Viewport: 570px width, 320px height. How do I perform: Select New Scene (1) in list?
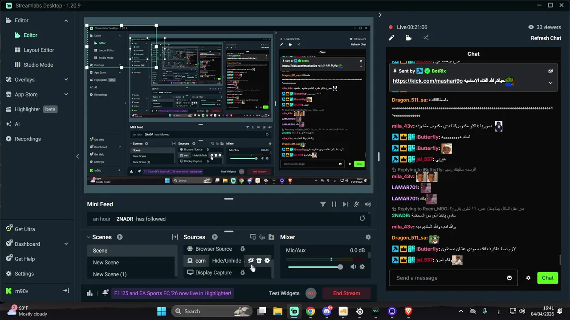pyautogui.click(x=131, y=274)
